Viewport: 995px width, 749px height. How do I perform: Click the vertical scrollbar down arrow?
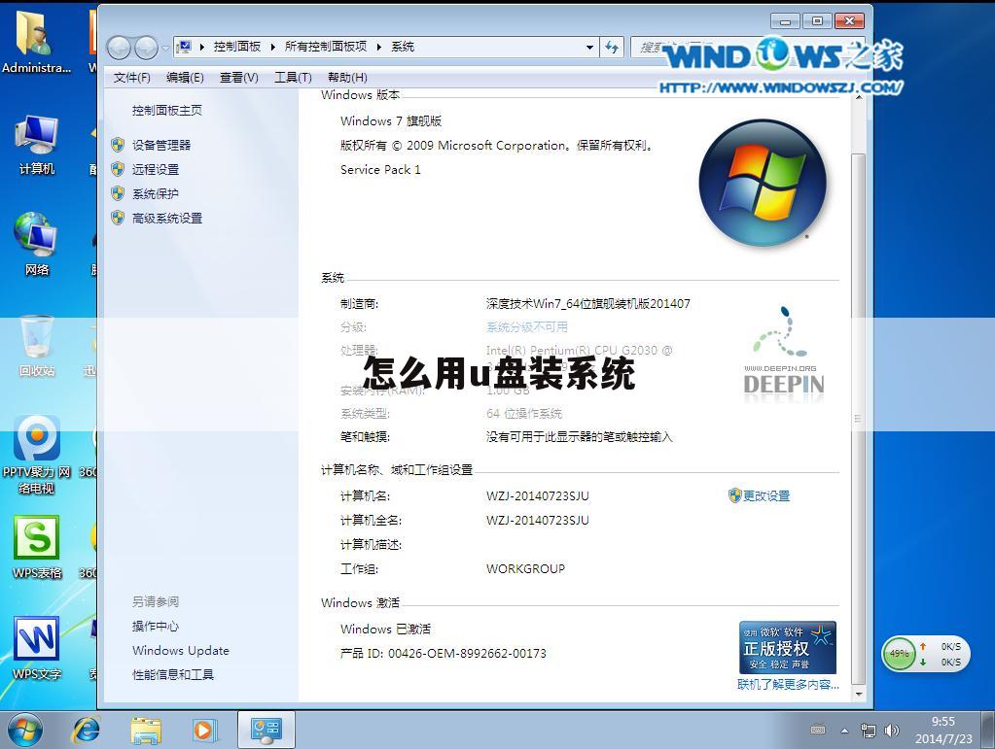(859, 694)
